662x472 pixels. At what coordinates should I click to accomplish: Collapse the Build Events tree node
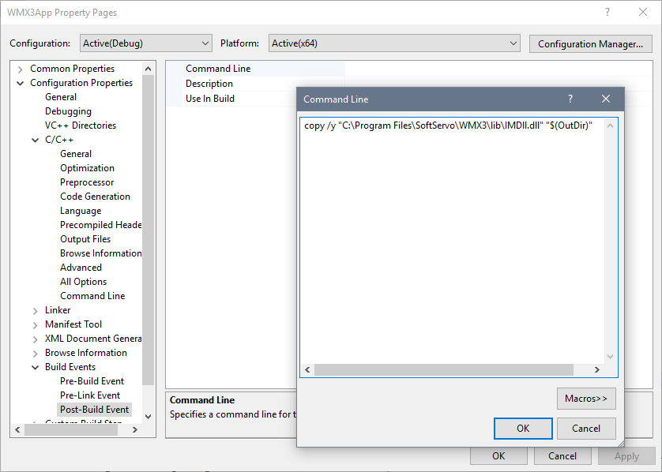pos(35,366)
